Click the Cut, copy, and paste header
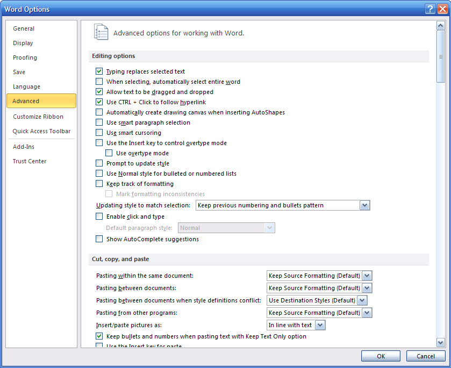Screen dimensions: 451x368 259,259
